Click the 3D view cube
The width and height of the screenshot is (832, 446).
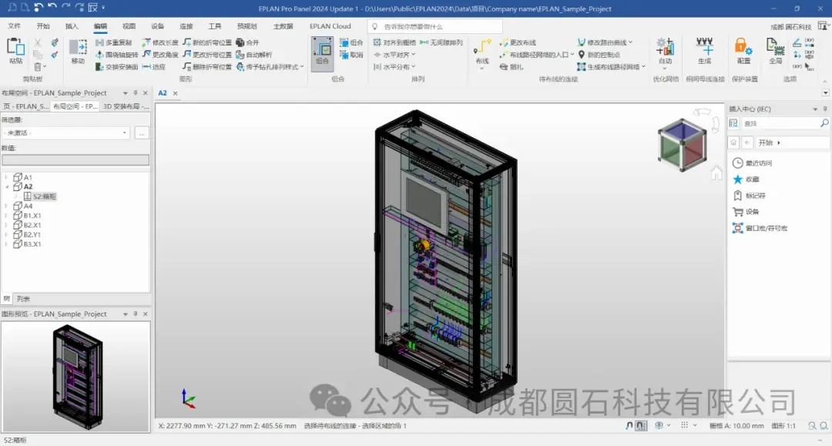683,144
